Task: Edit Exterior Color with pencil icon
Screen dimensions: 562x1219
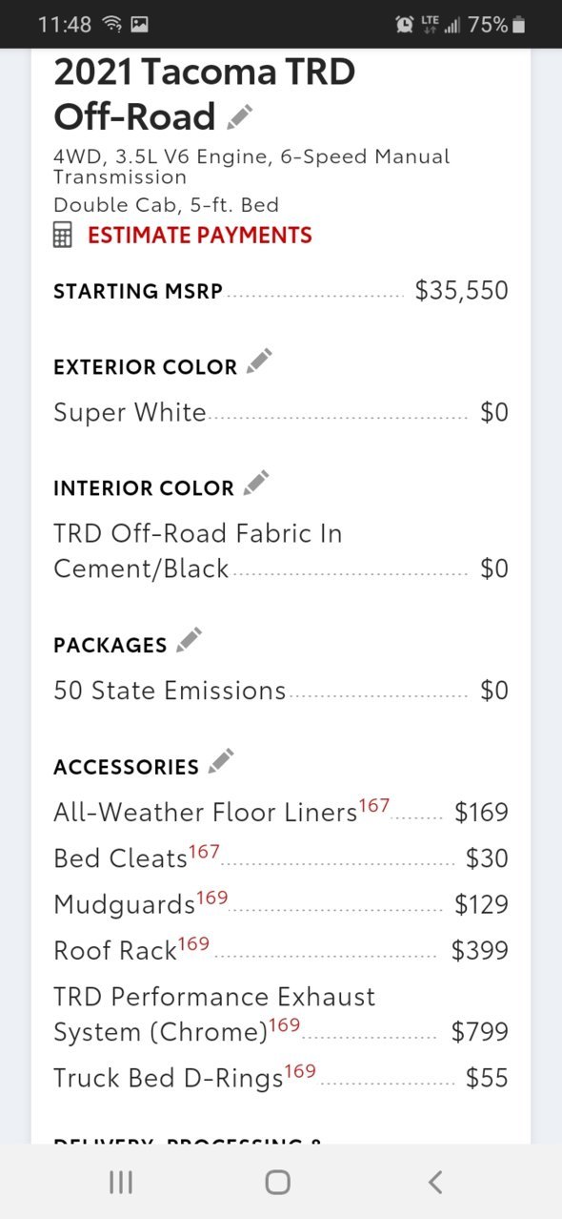Action: [x=258, y=362]
